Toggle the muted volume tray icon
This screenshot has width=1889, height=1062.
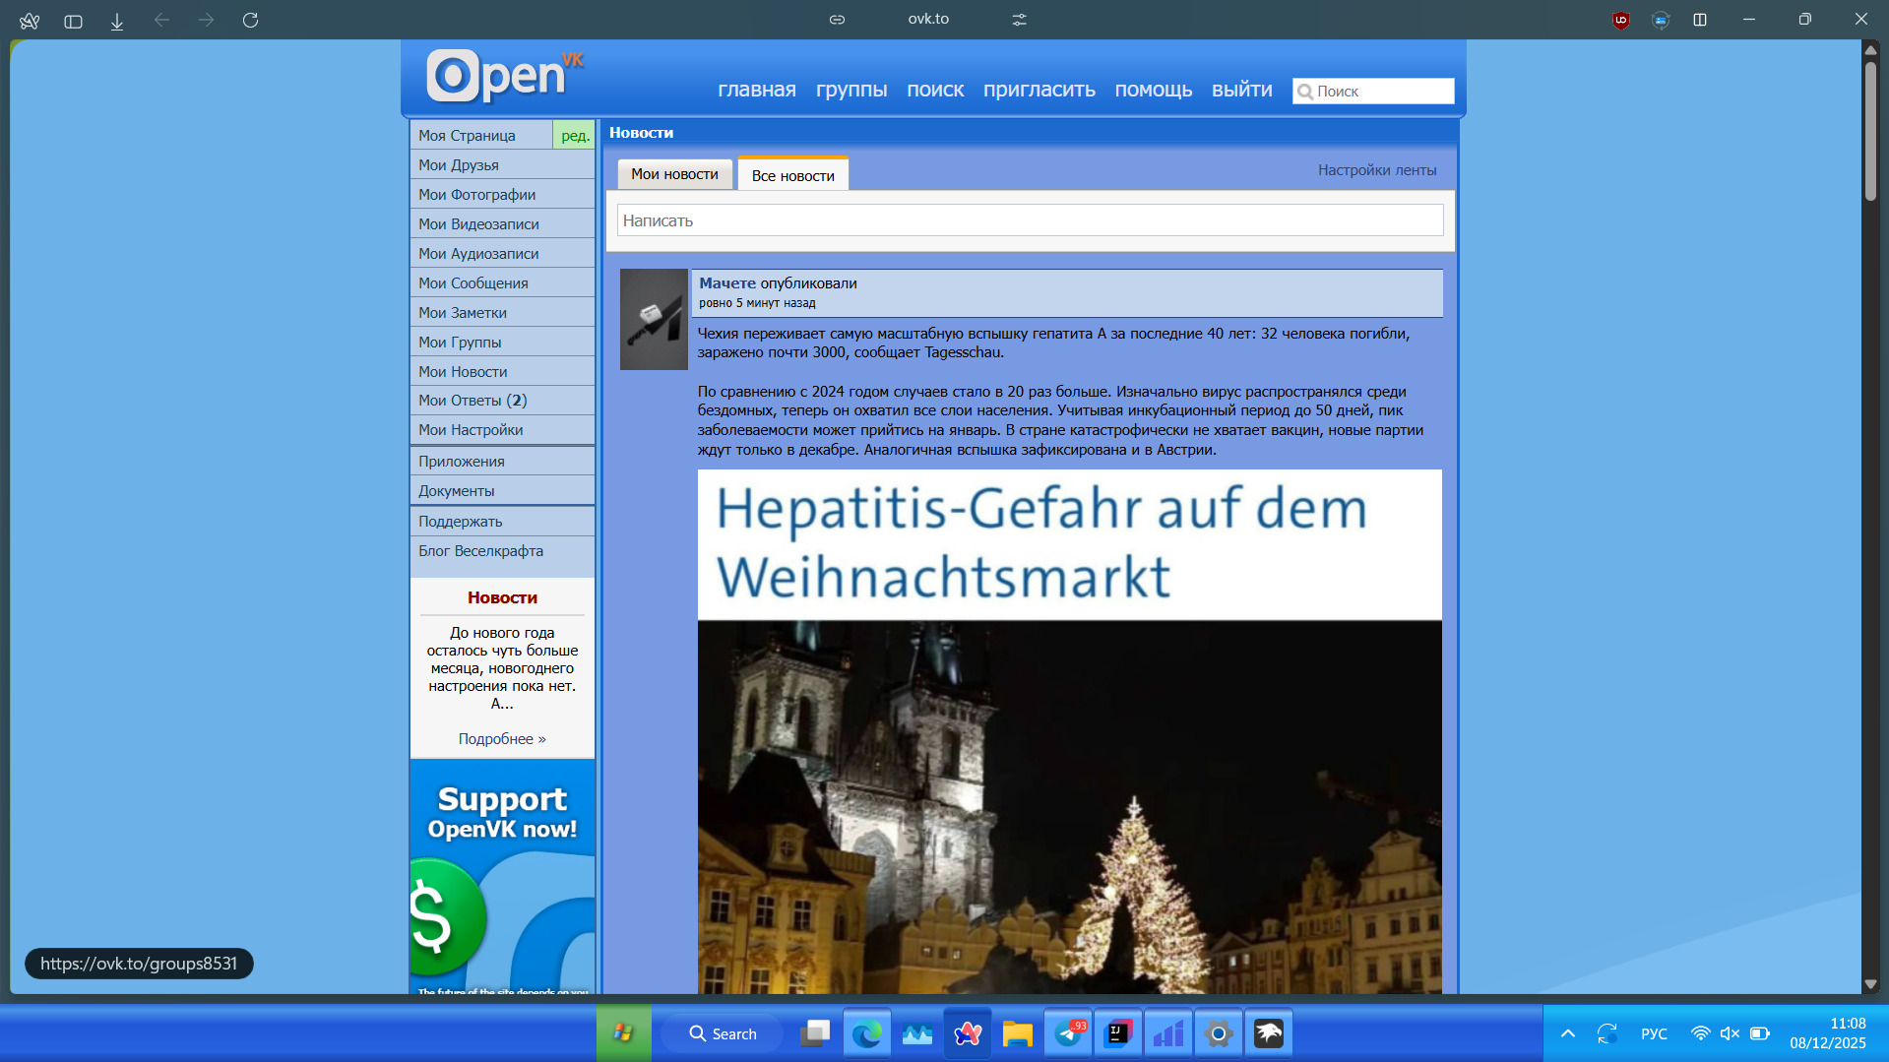1730,1033
